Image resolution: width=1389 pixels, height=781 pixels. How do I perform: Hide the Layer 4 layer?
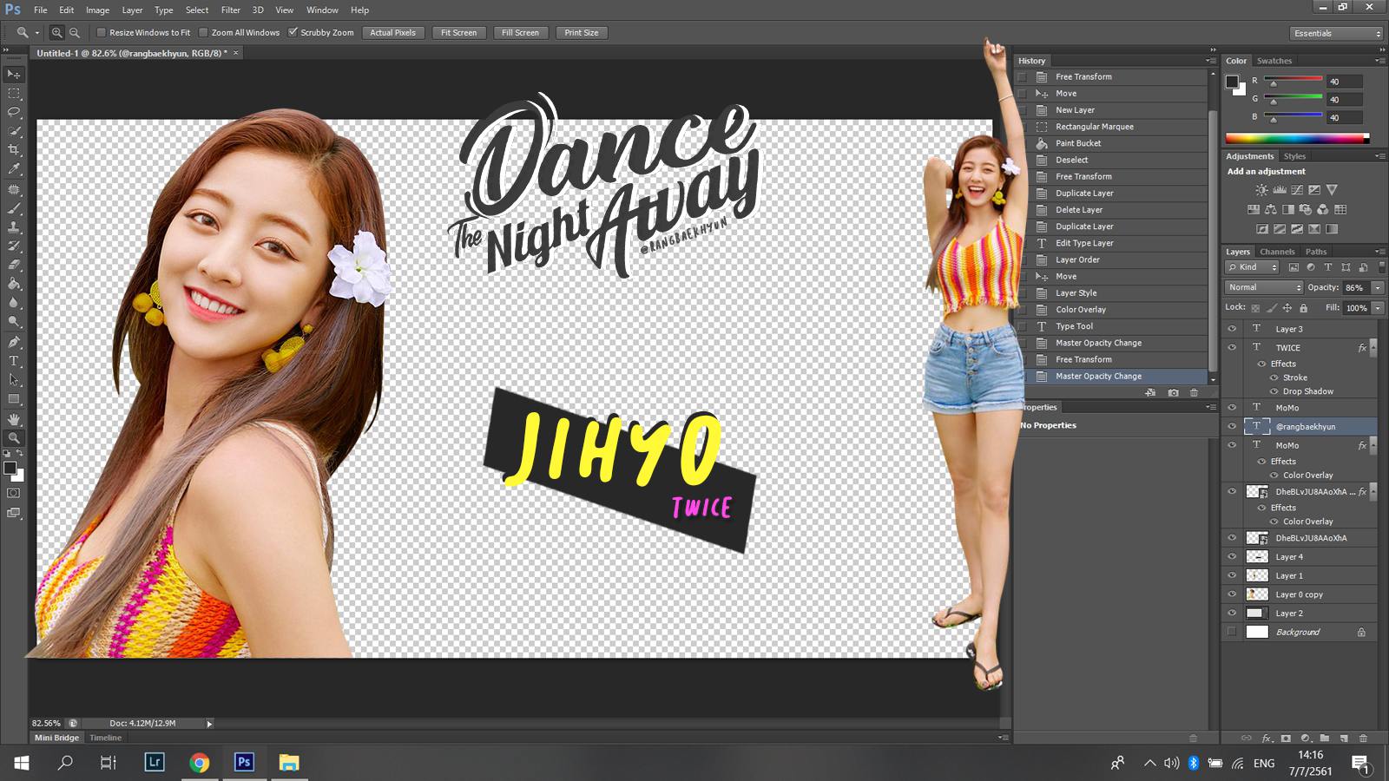1232,557
